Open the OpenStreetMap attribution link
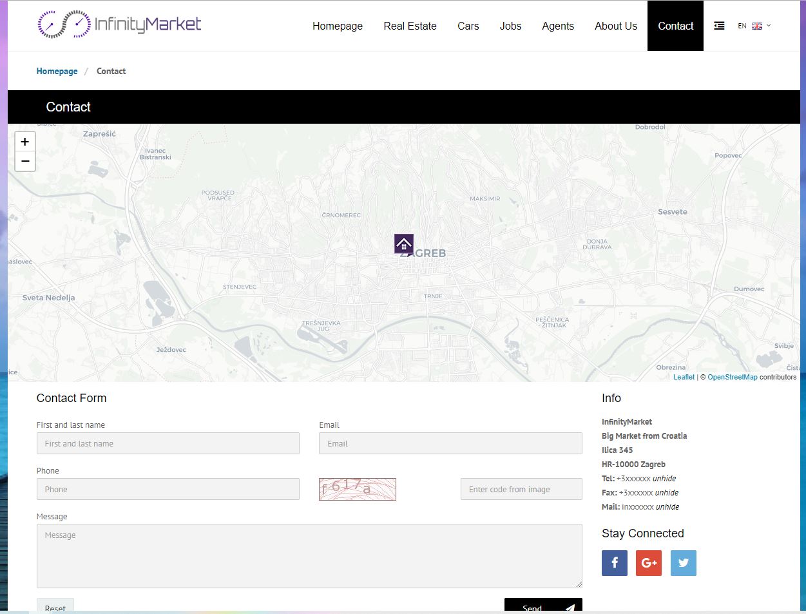This screenshot has width=806, height=614. [x=732, y=377]
